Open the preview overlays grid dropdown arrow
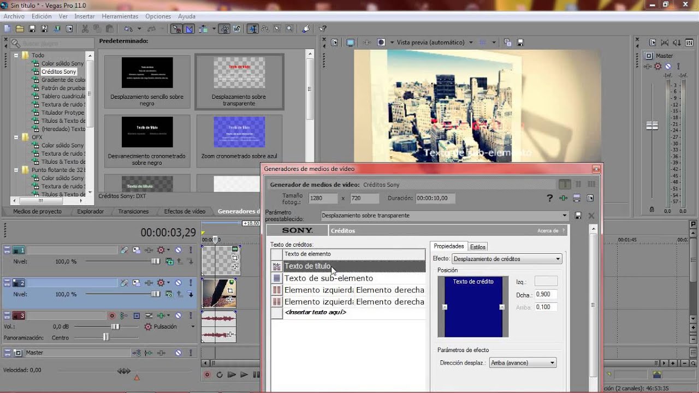Image resolution: width=699 pixels, height=393 pixels. (494, 42)
